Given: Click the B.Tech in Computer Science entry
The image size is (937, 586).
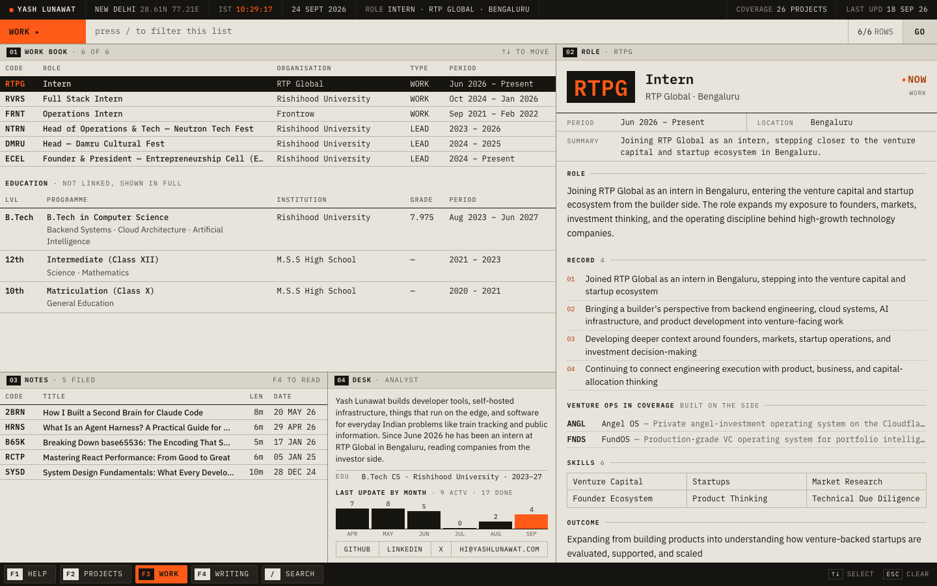Looking at the screenshot, I should coord(278,229).
